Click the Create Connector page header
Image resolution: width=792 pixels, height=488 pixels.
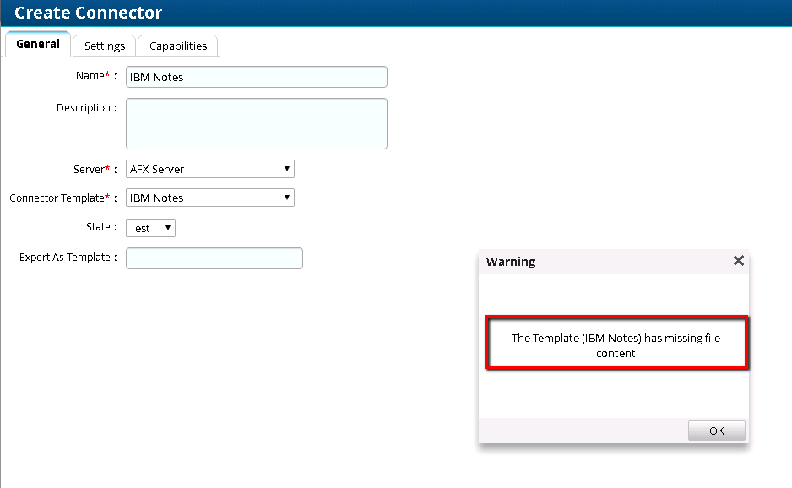tap(89, 14)
